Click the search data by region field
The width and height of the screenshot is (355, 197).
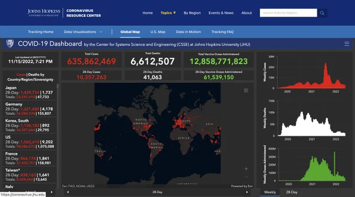288,13
